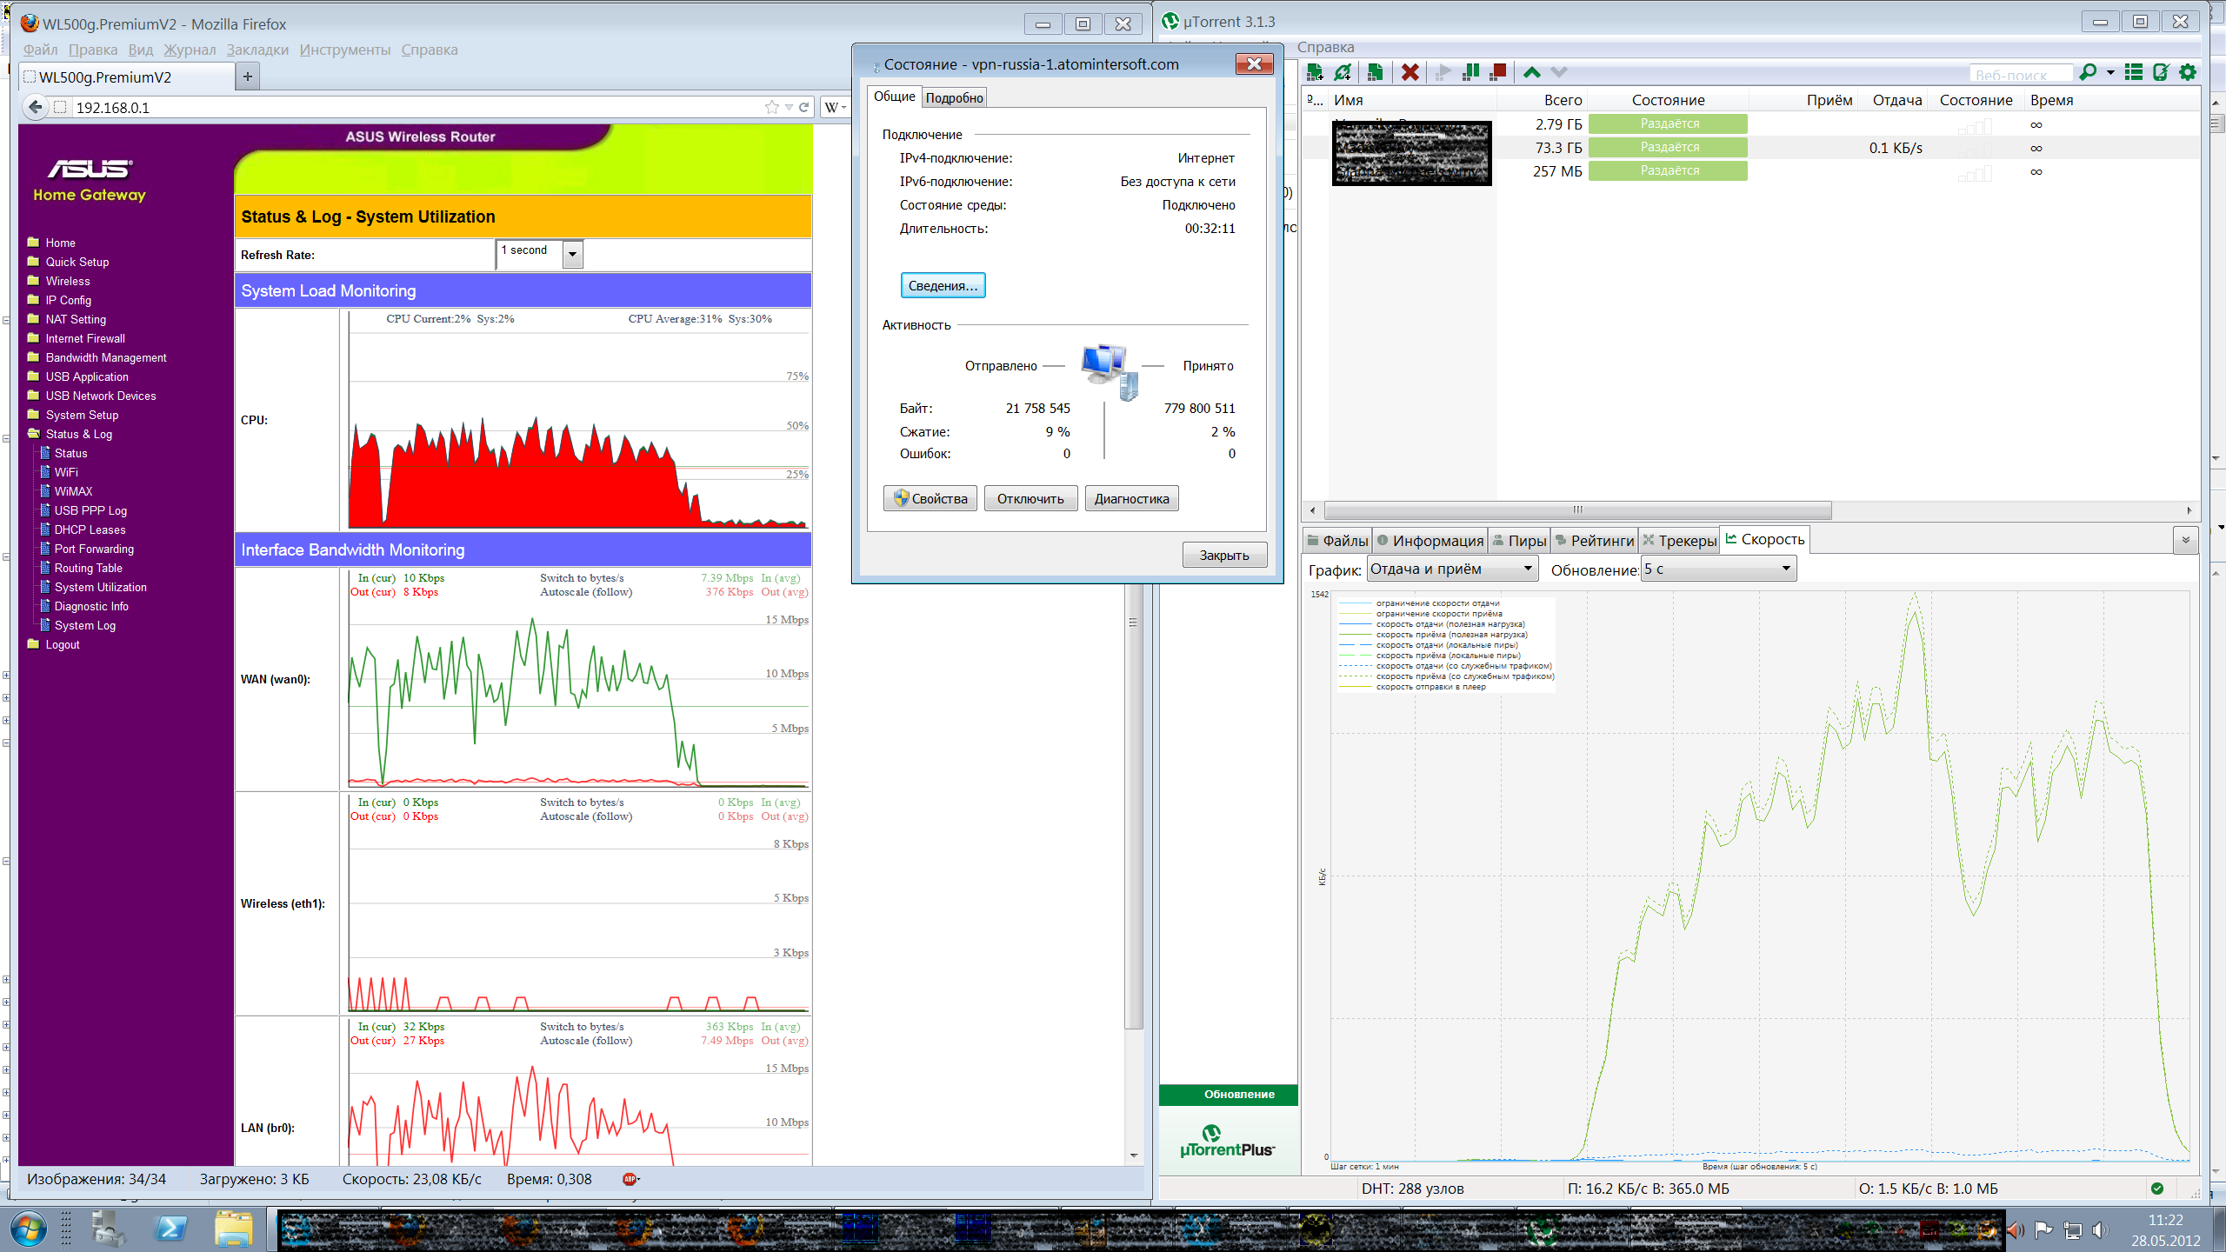Image resolution: width=2226 pixels, height=1252 pixels.
Task: Open System Log in router menu
Action: [x=84, y=625]
